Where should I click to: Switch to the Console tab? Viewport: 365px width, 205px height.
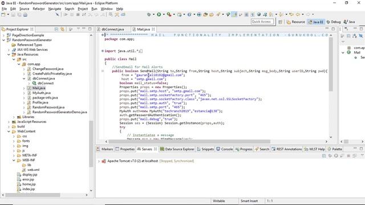225,149
